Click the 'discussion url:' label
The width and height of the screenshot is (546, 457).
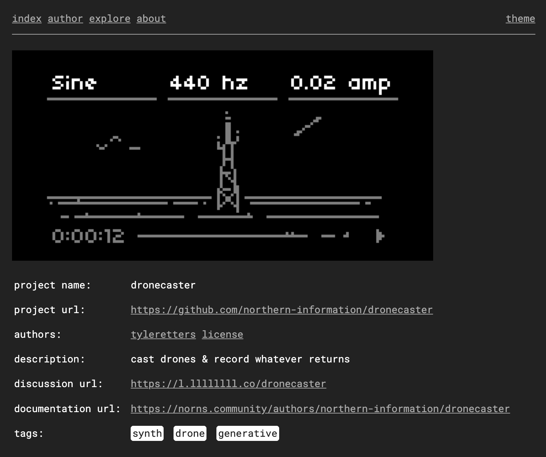[58, 384]
